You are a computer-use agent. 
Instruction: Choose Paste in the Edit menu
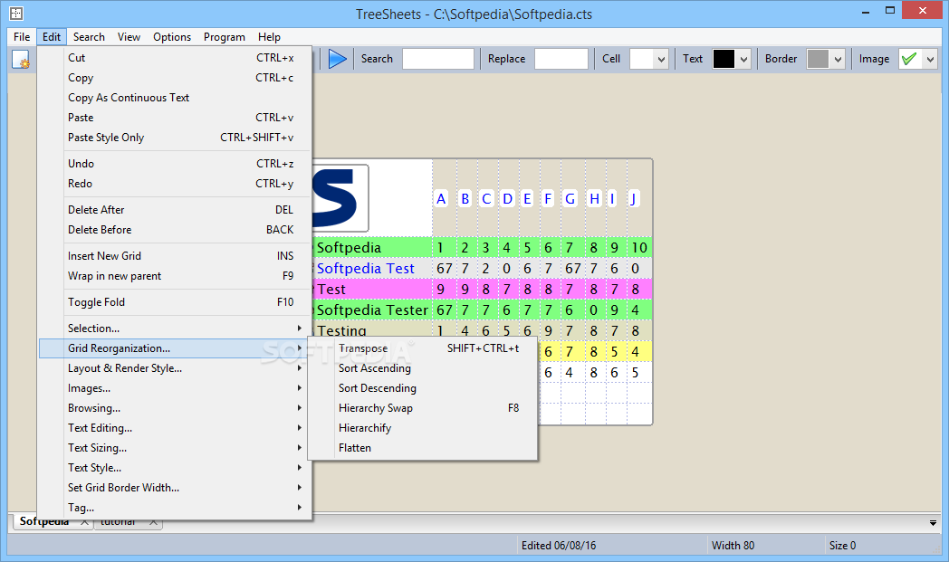pos(175,118)
